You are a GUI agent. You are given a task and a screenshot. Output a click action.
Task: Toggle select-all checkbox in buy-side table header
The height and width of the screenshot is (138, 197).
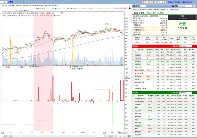click(133, 49)
